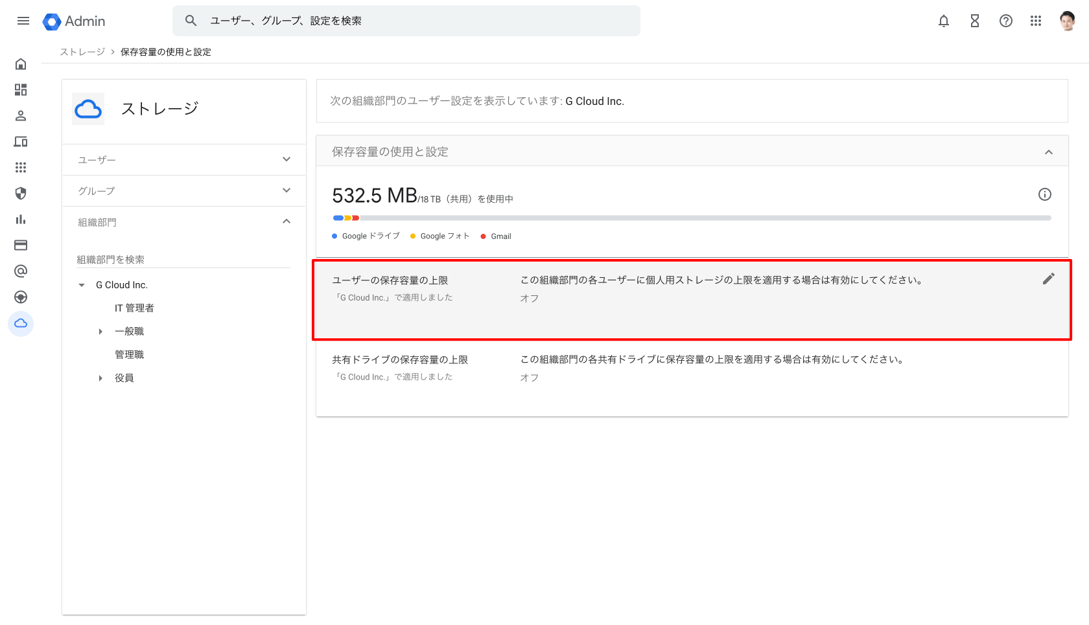Select the Storage cloud sidebar icon
The width and height of the screenshot is (1089, 625).
21,323
